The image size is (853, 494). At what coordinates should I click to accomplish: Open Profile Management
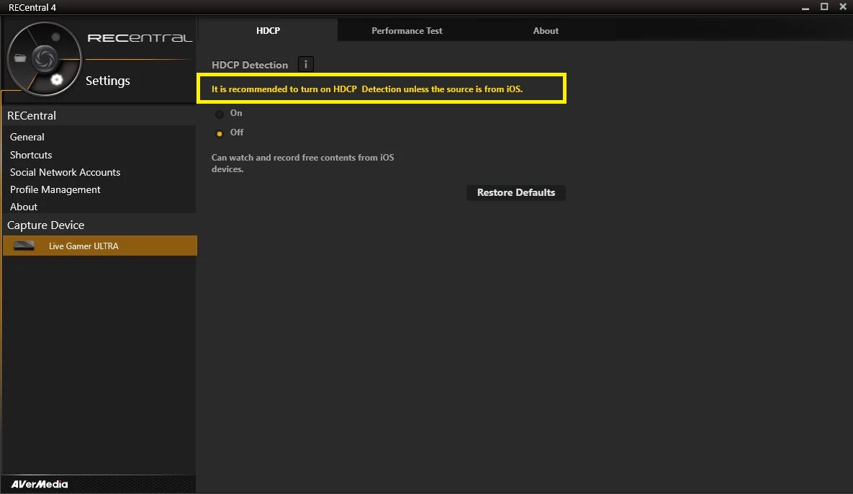(55, 190)
